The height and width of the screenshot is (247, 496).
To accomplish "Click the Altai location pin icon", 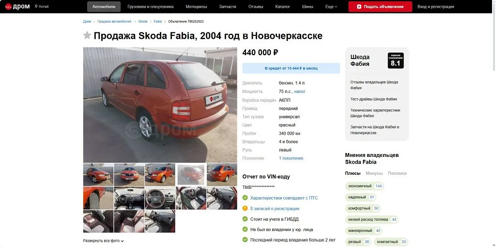I will [x=36, y=6].
